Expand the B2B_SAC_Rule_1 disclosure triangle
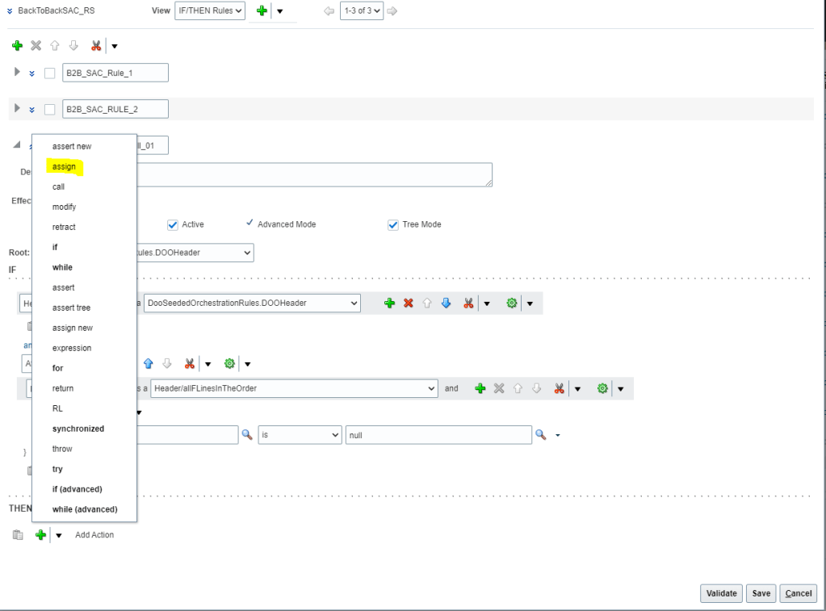The width and height of the screenshot is (826, 611). (18, 73)
